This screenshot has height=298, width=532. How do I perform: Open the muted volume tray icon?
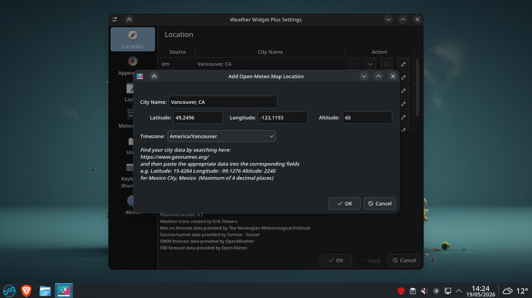pos(424,291)
